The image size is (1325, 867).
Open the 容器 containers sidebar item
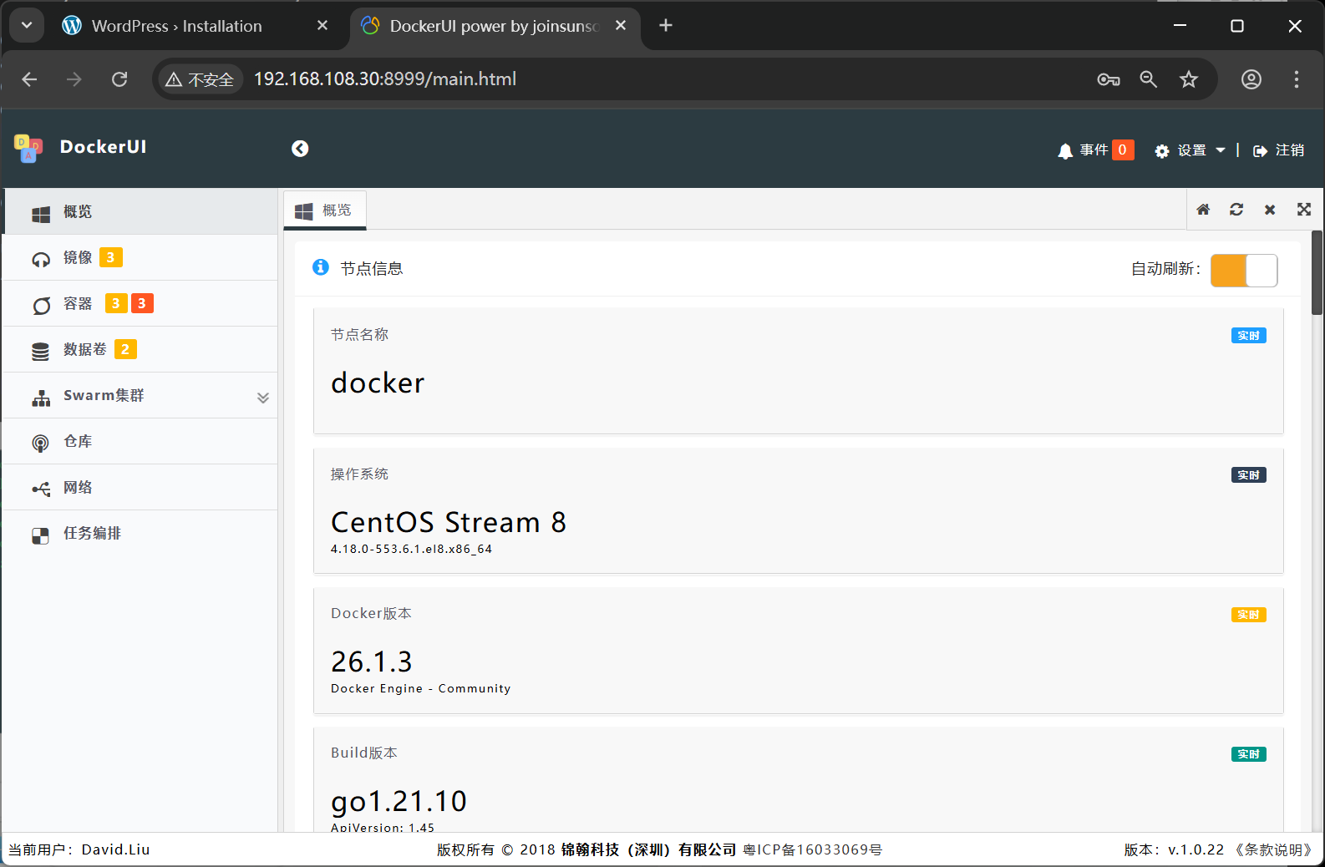point(140,304)
